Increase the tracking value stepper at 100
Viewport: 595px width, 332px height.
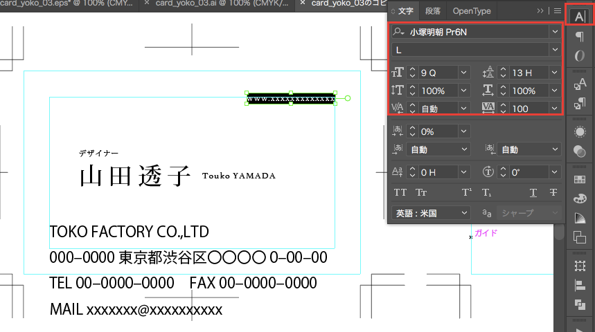click(x=503, y=105)
